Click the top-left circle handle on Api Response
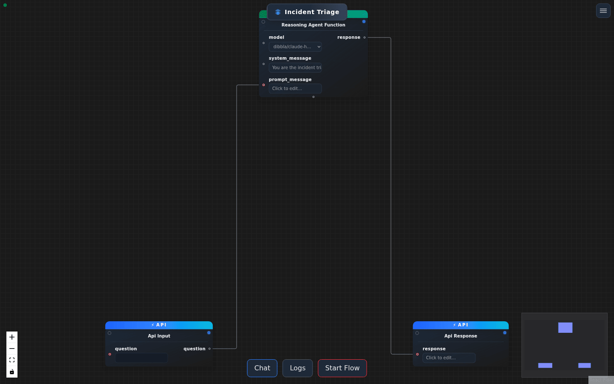Screen dimensions: 614x384 click(417, 333)
